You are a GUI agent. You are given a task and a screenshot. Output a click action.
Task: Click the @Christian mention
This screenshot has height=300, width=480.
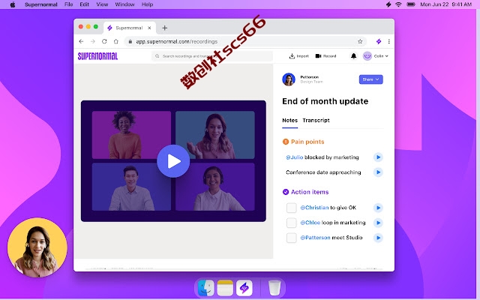pyautogui.click(x=314, y=208)
